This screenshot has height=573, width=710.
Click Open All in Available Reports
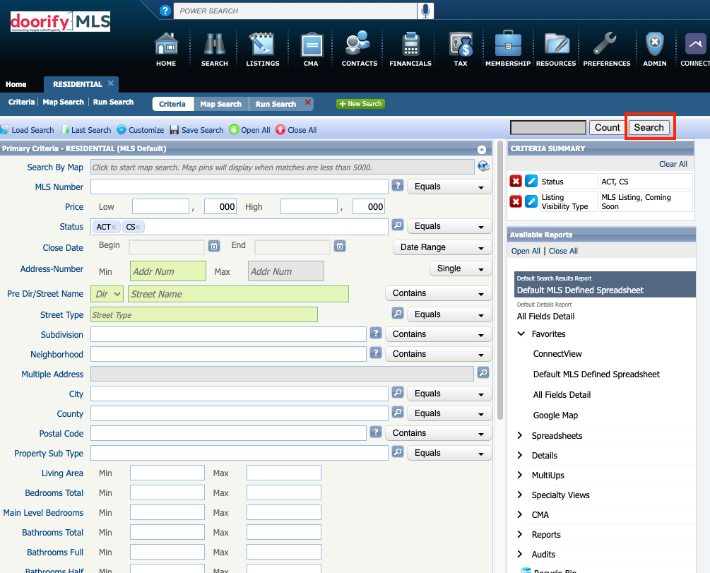coord(525,251)
